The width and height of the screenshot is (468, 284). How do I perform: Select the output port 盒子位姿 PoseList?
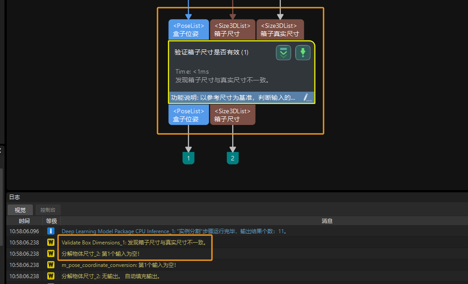[189, 115]
